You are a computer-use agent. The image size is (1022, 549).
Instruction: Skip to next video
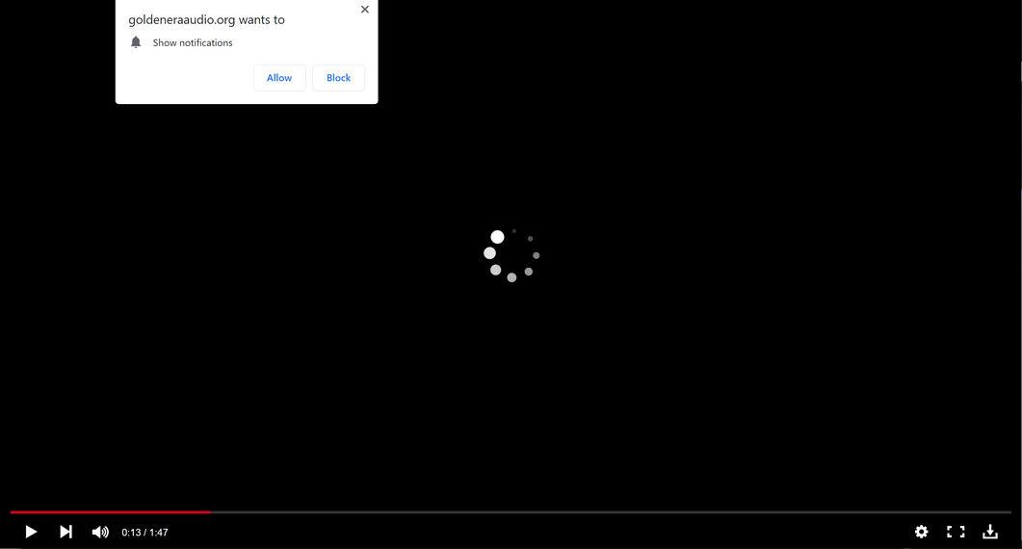(66, 532)
